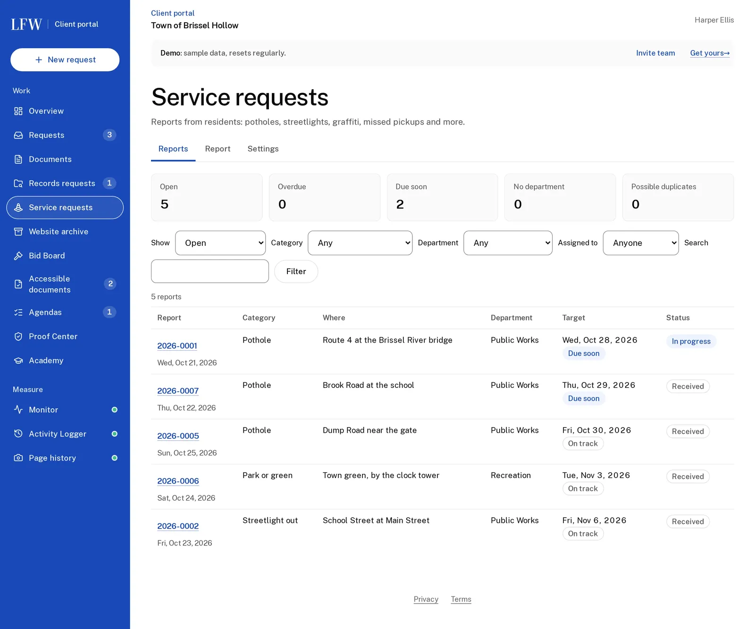Click the Get yours link
755x629 pixels.
tap(710, 53)
